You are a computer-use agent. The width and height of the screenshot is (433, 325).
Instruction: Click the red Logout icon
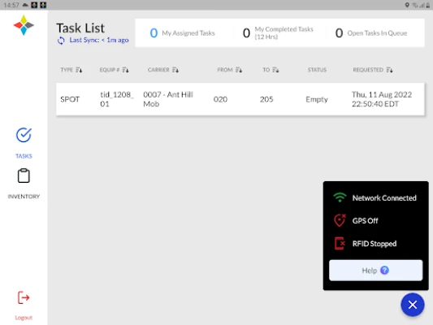click(24, 297)
